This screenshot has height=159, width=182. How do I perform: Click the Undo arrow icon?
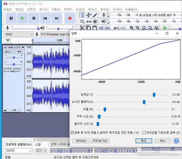point(116,28)
